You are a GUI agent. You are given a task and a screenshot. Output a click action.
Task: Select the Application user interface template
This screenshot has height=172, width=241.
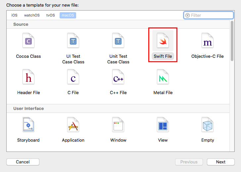[73, 125]
